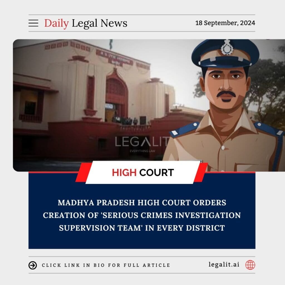Viewport: 285px width, 285px height.
Task: Open the legalit.ai website link
Action: (224, 264)
